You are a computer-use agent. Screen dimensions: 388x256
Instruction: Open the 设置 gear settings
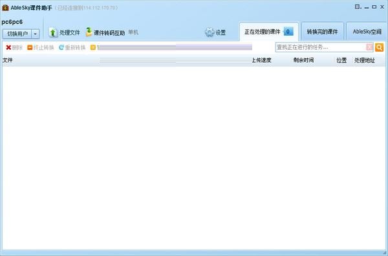(x=215, y=32)
